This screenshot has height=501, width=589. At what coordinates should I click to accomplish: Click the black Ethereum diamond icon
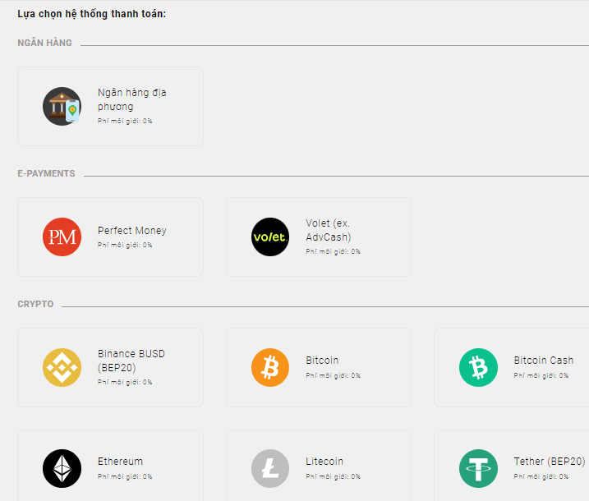pyautogui.click(x=62, y=468)
